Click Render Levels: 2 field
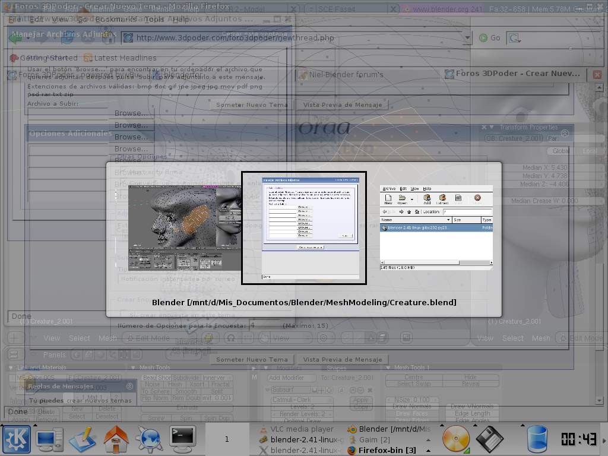 [x=301, y=414]
